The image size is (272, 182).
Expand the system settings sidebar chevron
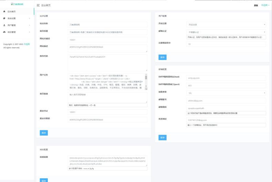pyautogui.click(x=30, y=18)
